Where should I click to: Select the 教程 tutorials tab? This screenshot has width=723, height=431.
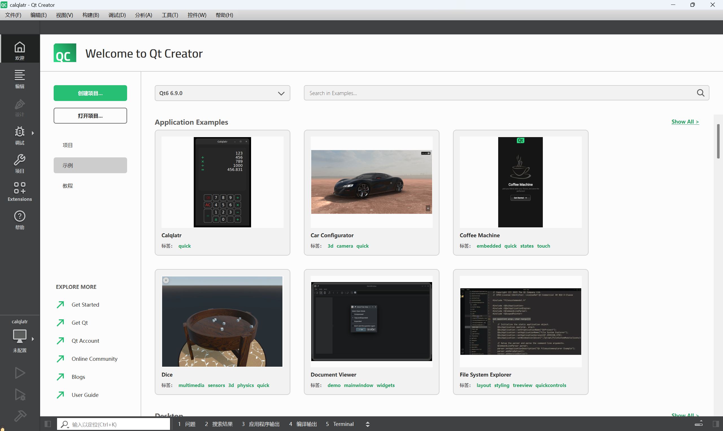(90, 186)
